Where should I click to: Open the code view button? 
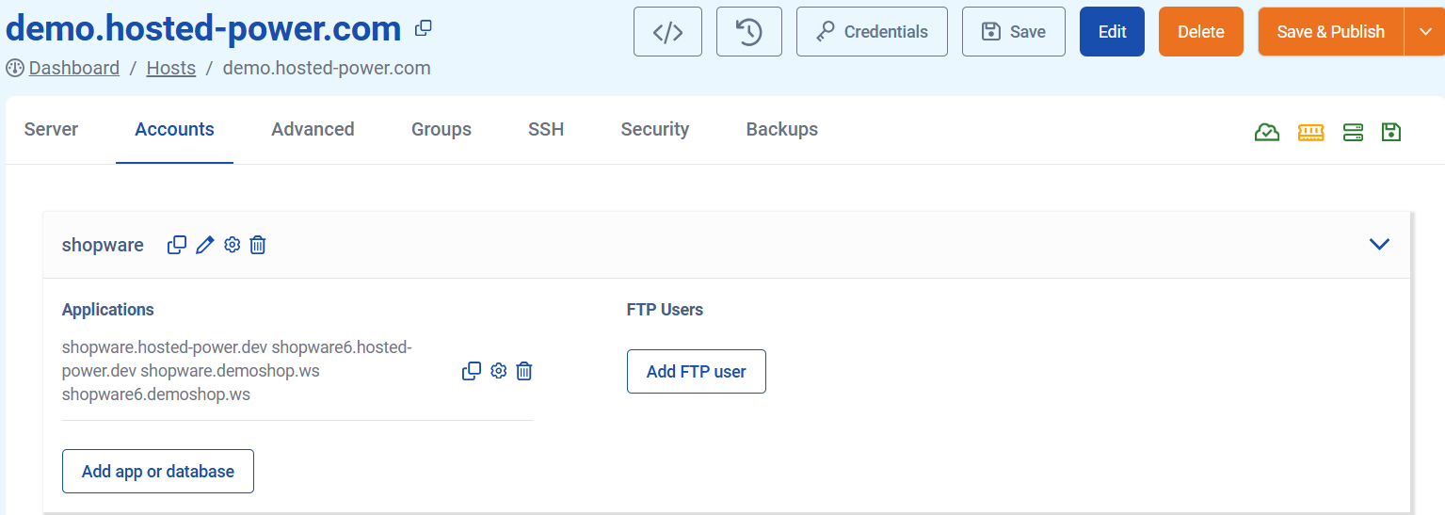click(667, 32)
